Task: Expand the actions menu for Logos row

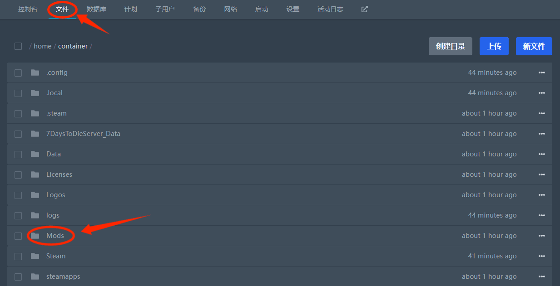Action: coord(541,195)
